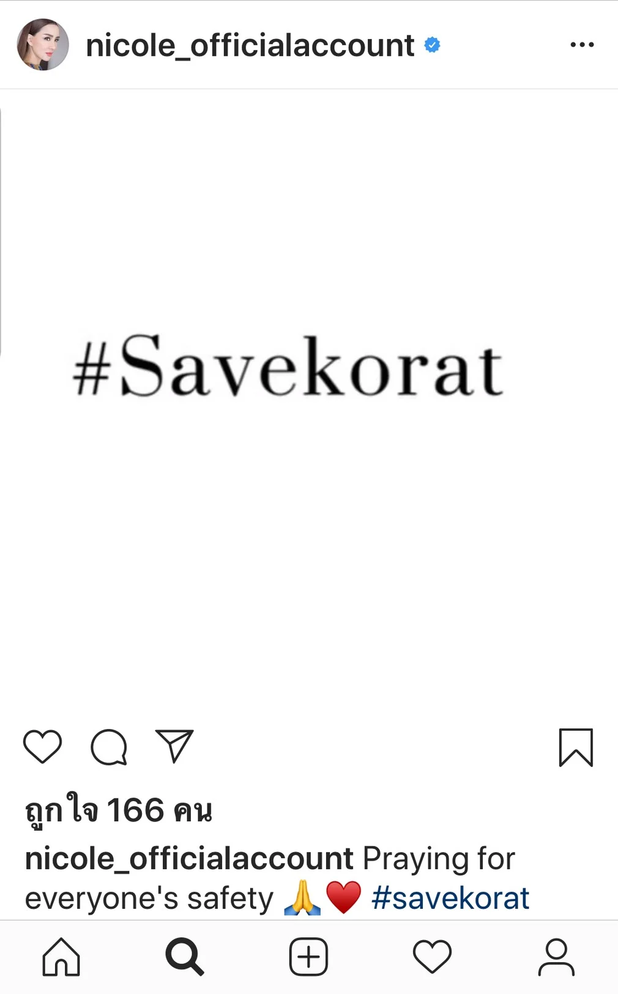Save post with the bookmark icon
Viewport: 618px width, 994px height.
(x=576, y=747)
